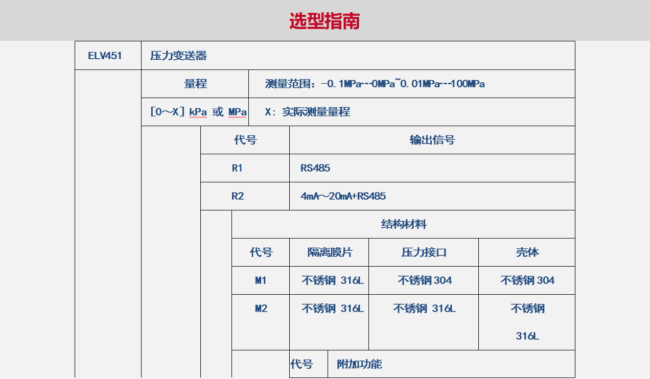Select the R2 code cell
The image size is (650, 379).
coord(238,196)
